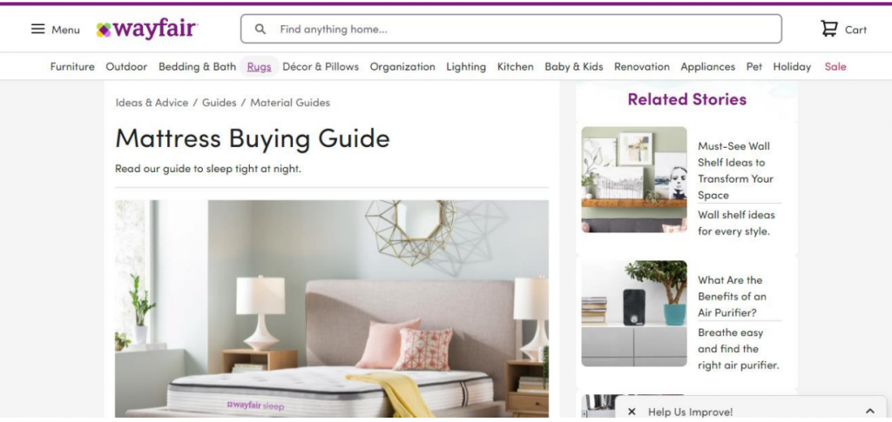Close the Help Us Improve popup
The image size is (892, 422).
tap(632, 412)
